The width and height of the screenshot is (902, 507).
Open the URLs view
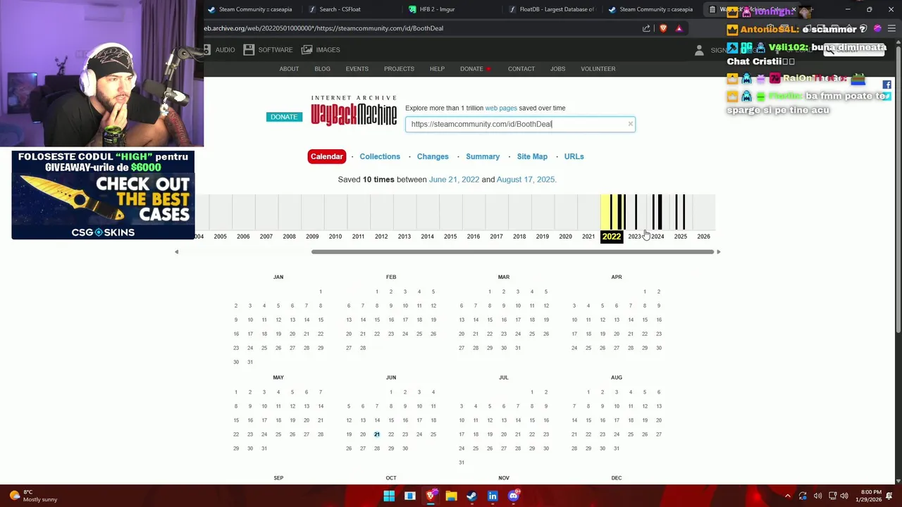click(x=574, y=156)
